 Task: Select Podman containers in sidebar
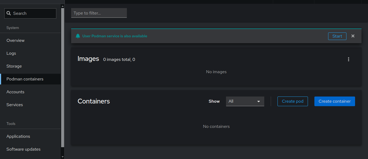tap(30, 79)
